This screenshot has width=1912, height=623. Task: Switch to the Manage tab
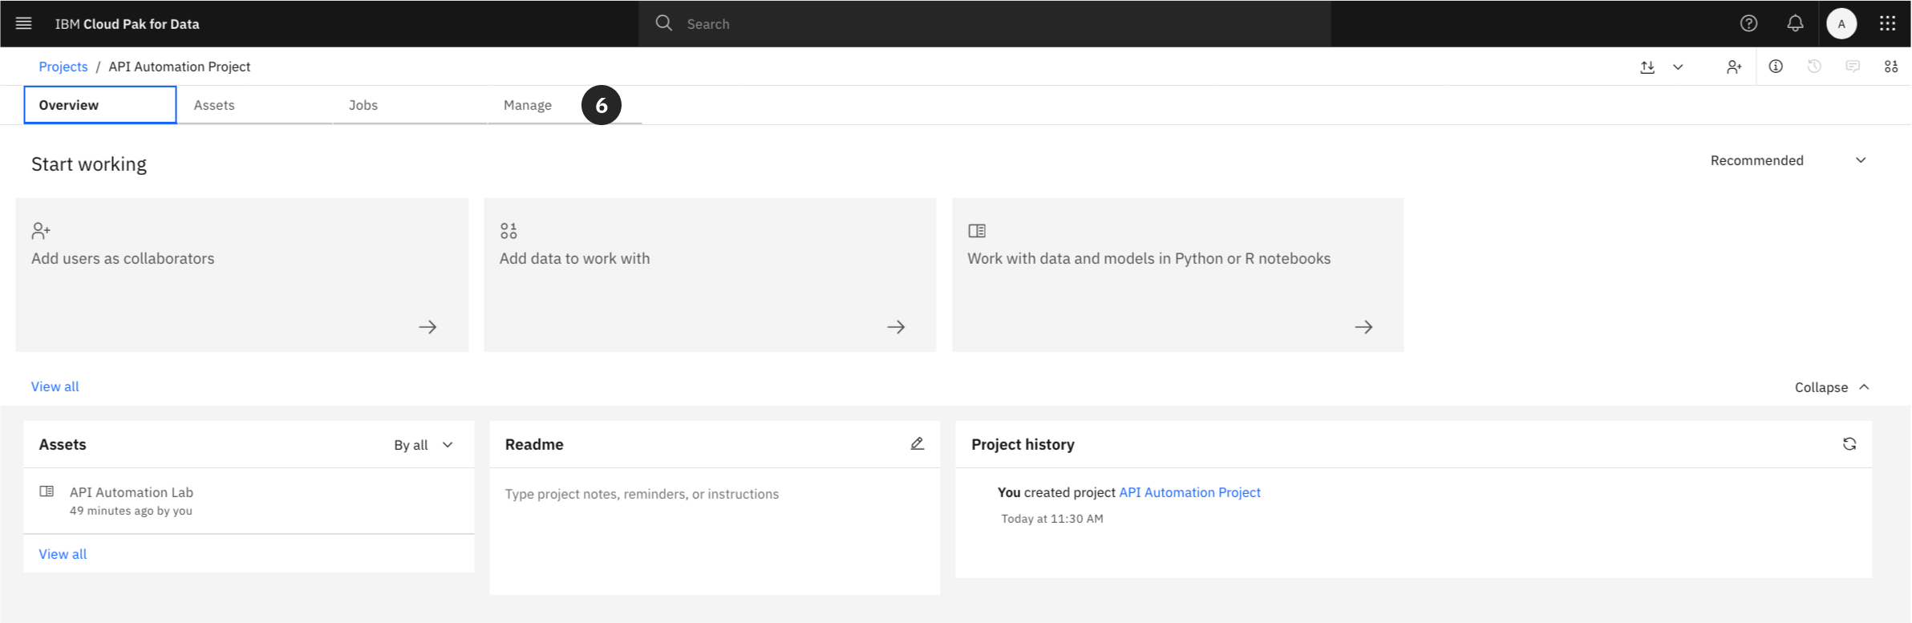pos(528,105)
